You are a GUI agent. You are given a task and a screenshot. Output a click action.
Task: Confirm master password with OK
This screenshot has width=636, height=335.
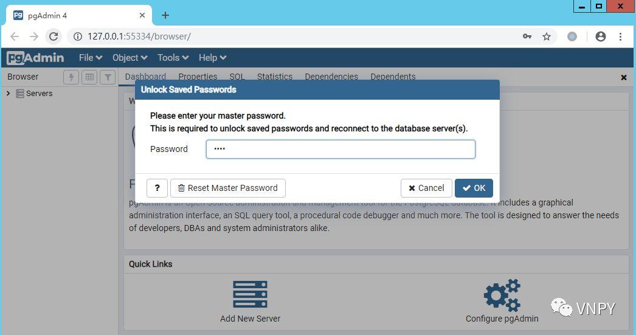[x=474, y=188]
